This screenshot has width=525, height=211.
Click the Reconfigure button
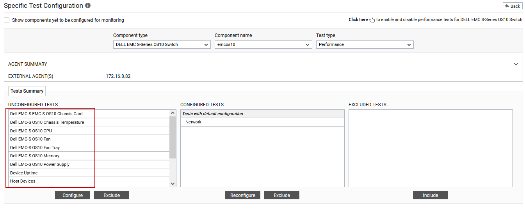[x=243, y=195]
